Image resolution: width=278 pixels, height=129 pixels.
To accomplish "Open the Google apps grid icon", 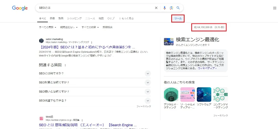I will pos(275,8).
